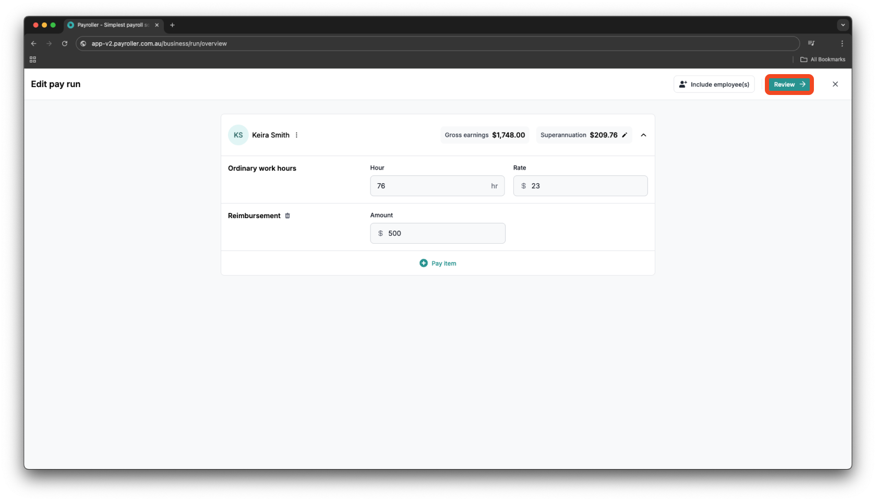Open All Bookmarks
Screen dimensions: 876x501
point(823,59)
